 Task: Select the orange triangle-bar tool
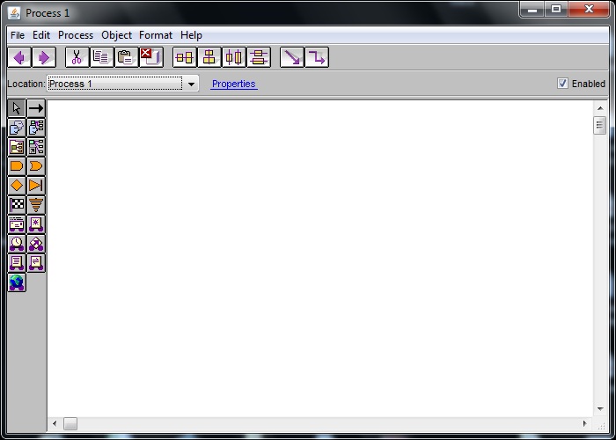coord(36,186)
